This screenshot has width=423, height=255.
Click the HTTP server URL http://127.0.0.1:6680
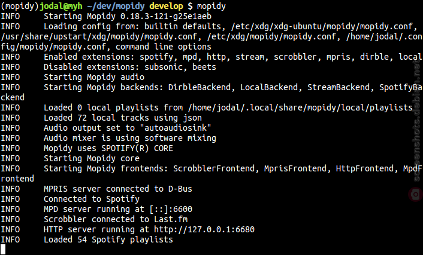204,229
